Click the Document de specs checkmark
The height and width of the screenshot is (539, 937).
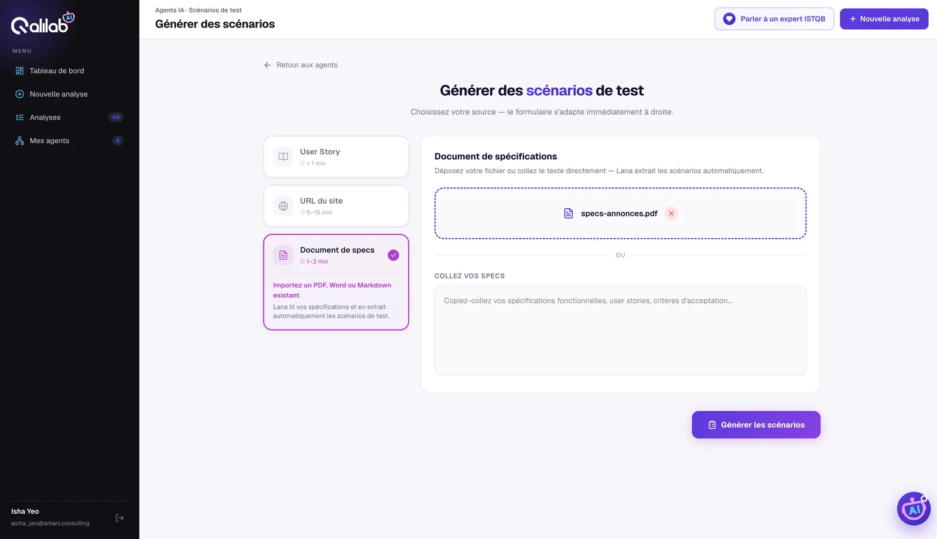[x=394, y=255]
